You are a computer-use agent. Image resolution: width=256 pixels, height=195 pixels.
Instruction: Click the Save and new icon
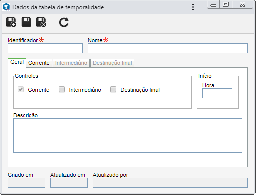coord(11,22)
